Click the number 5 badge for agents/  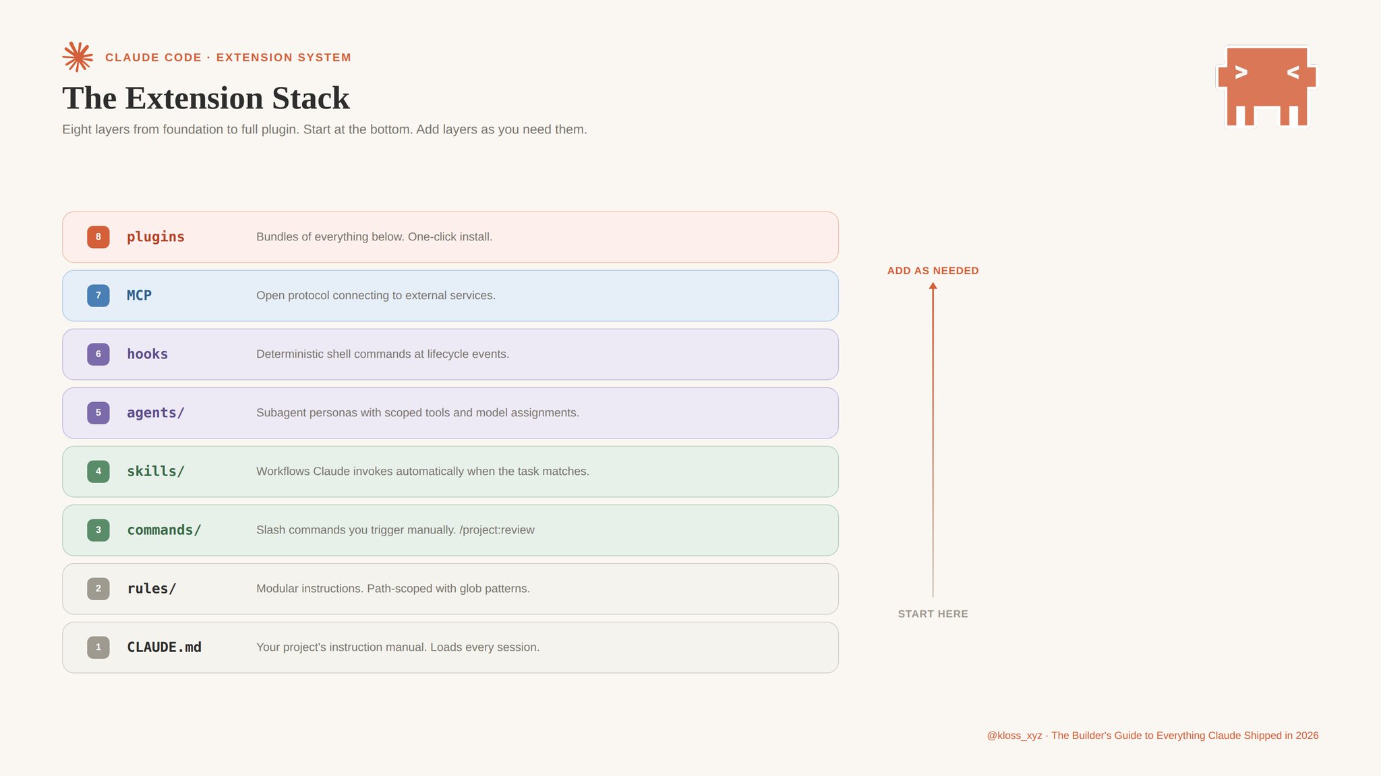98,413
